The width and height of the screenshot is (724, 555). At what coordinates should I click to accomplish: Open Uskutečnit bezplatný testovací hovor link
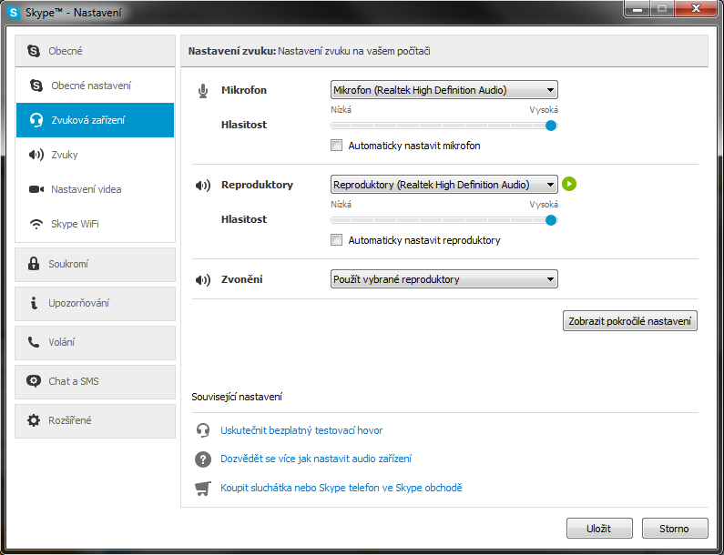(x=301, y=430)
